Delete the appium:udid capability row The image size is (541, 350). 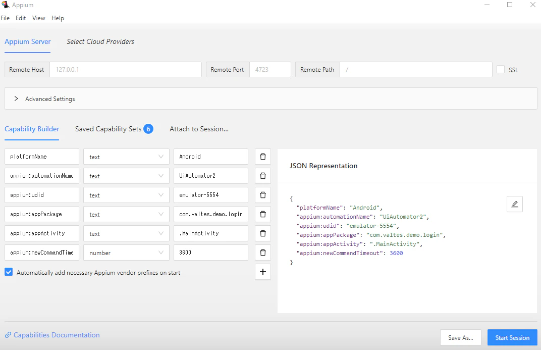pos(262,195)
